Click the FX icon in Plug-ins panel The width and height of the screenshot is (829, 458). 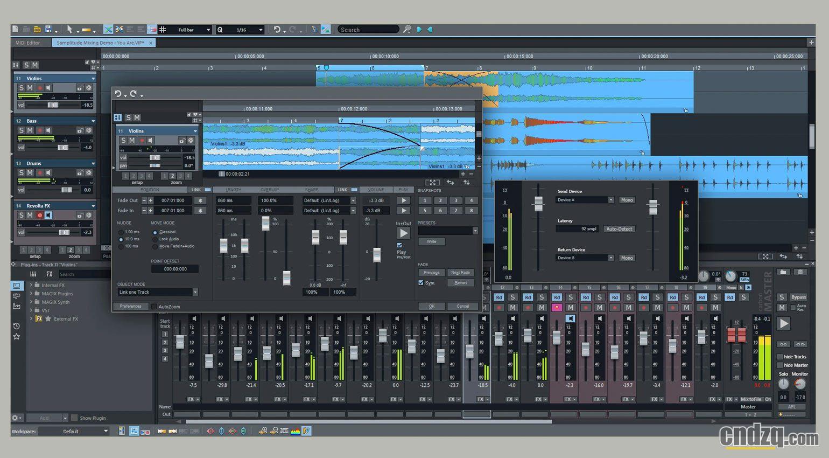(49, 274)
